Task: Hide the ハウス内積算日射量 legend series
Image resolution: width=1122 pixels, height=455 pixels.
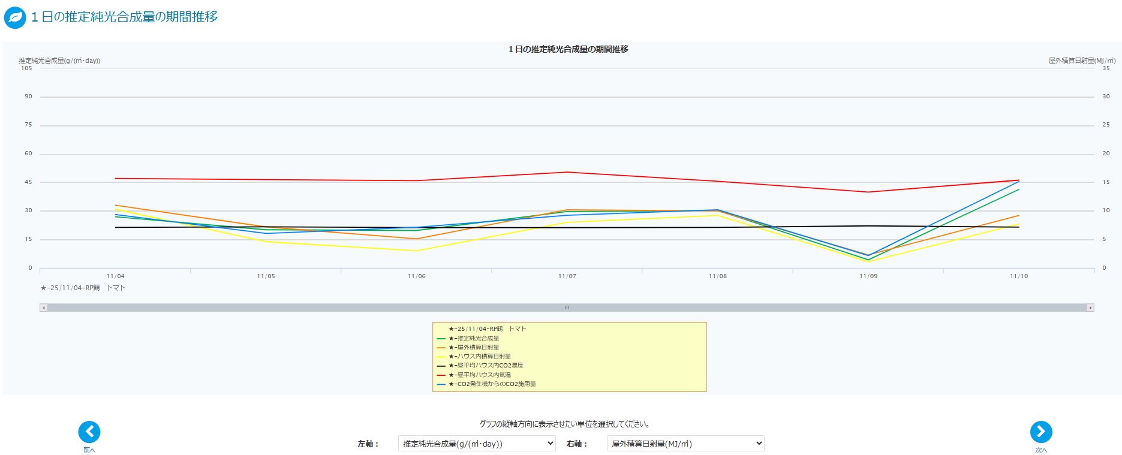Action: [483, 356]
